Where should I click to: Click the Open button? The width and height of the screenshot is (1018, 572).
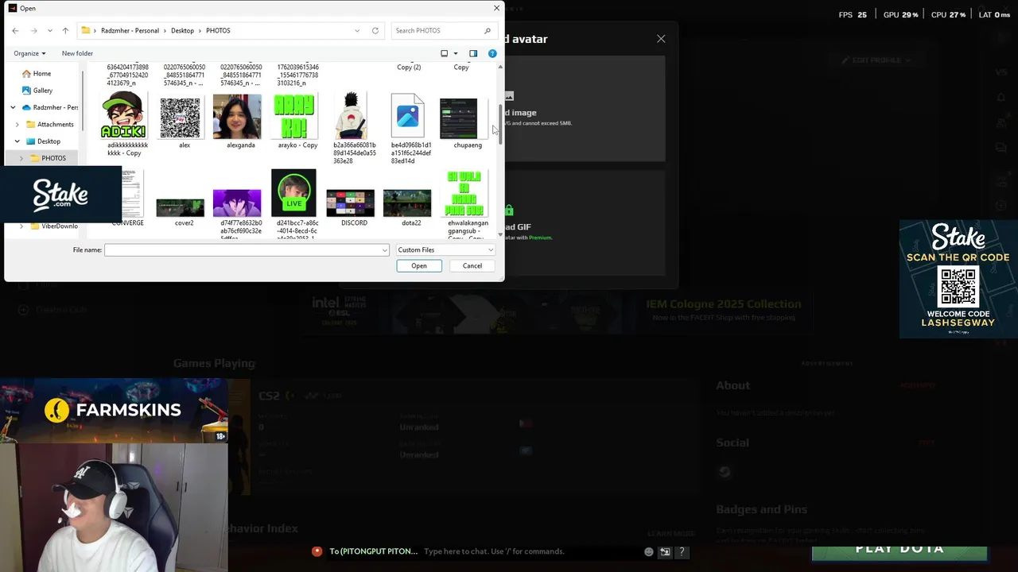coord(419,265)
